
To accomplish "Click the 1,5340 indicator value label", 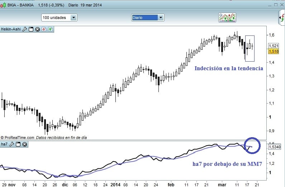I will click(x=275, y=147).
